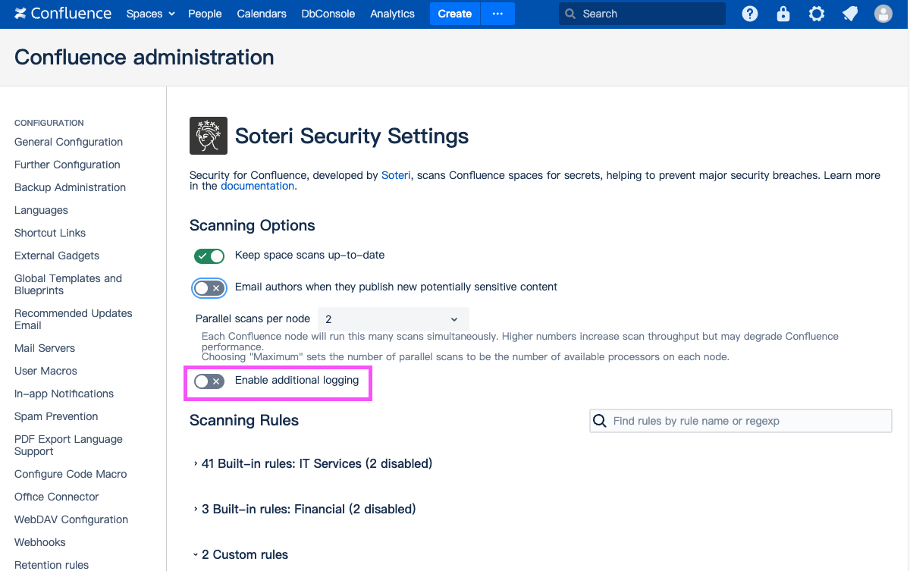The width and height of the screenshot is (910, 571).
Task: Expand 41 Built-in rules: IT Services
Action: [x=316, y=463]
